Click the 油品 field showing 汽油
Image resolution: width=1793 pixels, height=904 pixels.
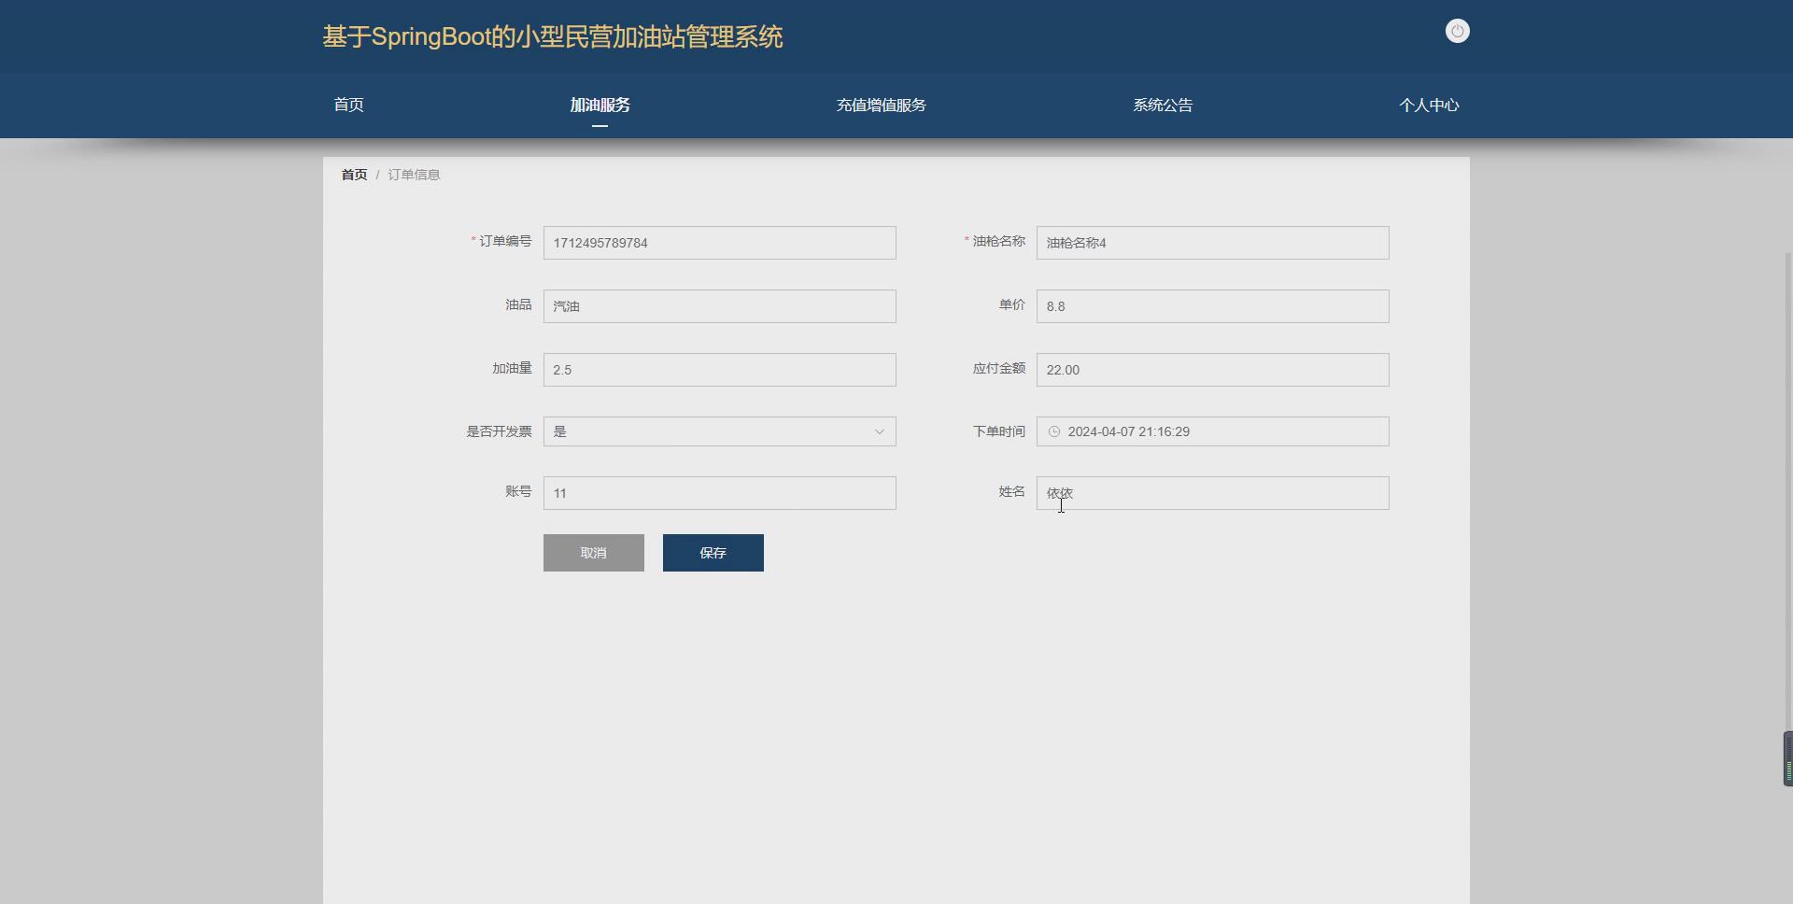(719, 305)
